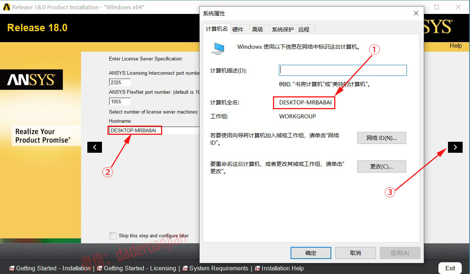This screenshot has height=274, width=470.
Task: Click the Exit button at bottom right
Action: (x=450, y=268)
